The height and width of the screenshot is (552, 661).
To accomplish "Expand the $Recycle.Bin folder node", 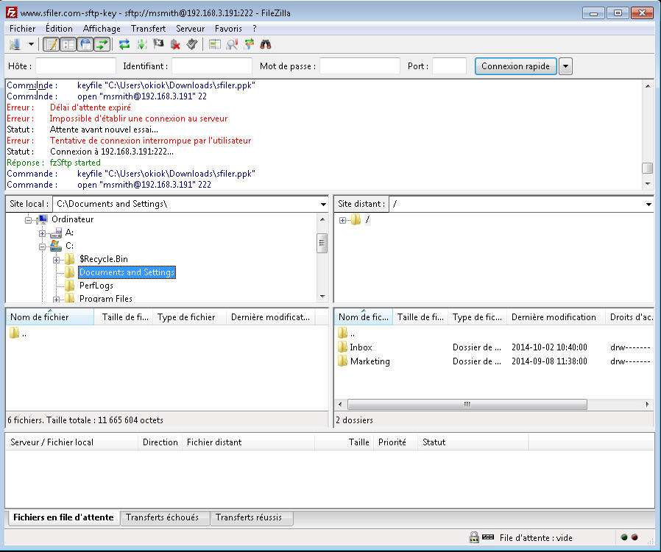I will point(56,260).
